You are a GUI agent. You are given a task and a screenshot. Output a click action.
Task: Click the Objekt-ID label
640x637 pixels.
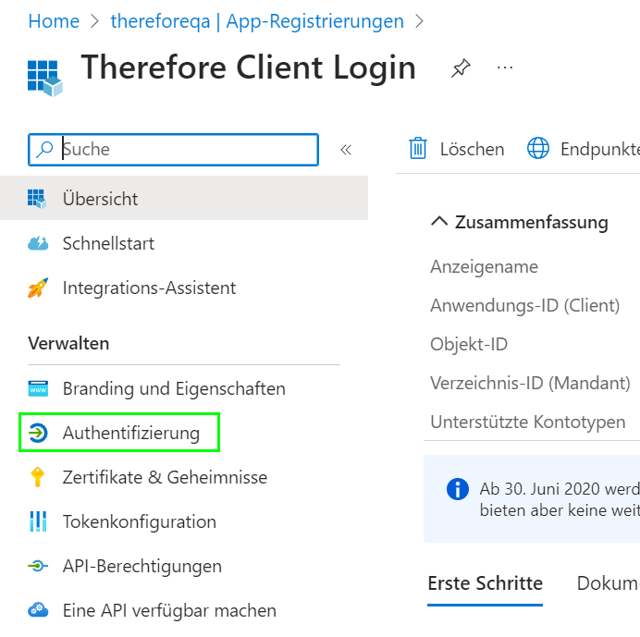pyautogui.click(x=469, y=344)
